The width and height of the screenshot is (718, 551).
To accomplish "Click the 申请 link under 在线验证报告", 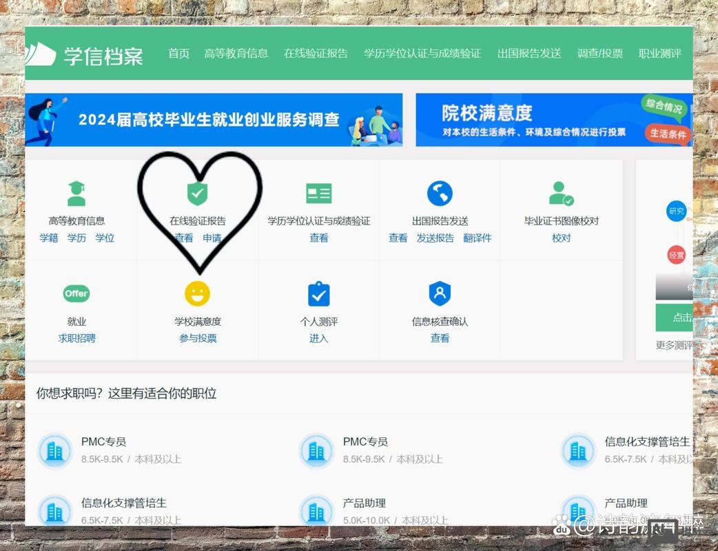I will [x=211, y=238].
